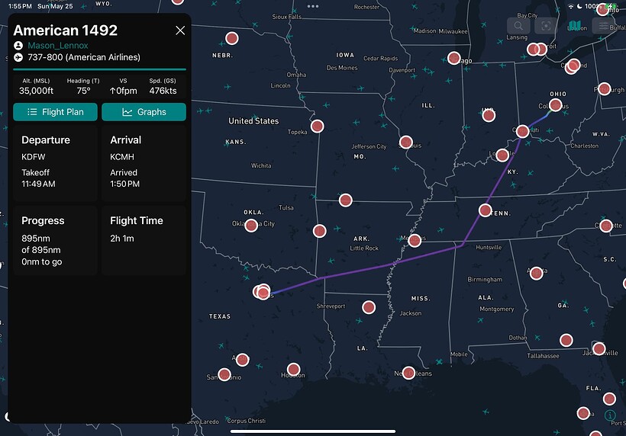Click the Birmingham city label

pyautogui.click(x=485, y=280)
